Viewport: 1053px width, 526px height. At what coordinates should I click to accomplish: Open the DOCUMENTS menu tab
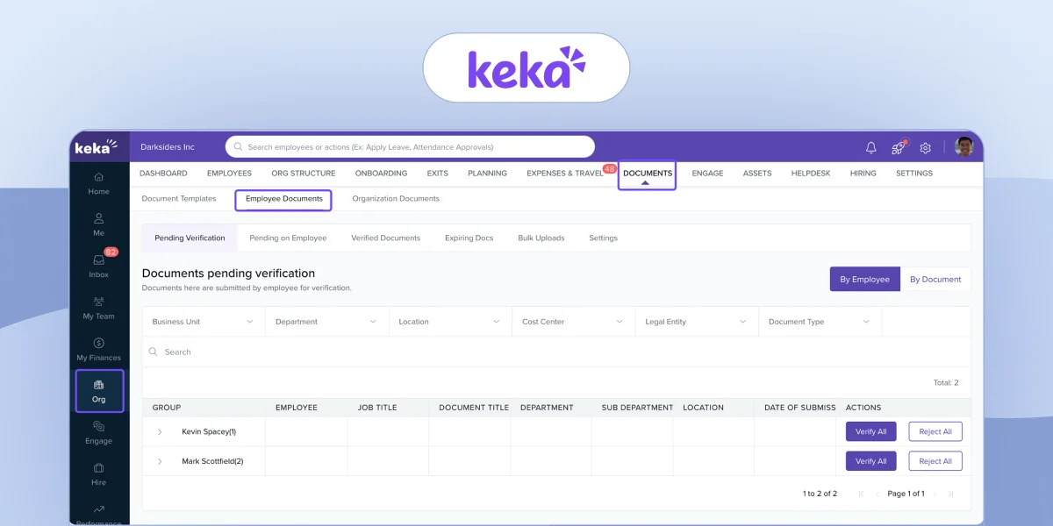[x=648, y=174]
